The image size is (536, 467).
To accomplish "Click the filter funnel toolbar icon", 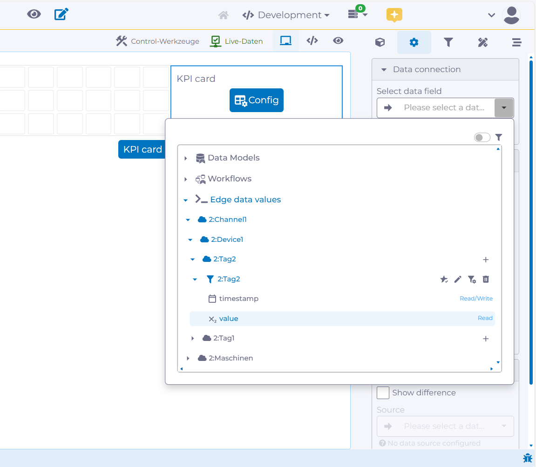I will coord(448,42).
